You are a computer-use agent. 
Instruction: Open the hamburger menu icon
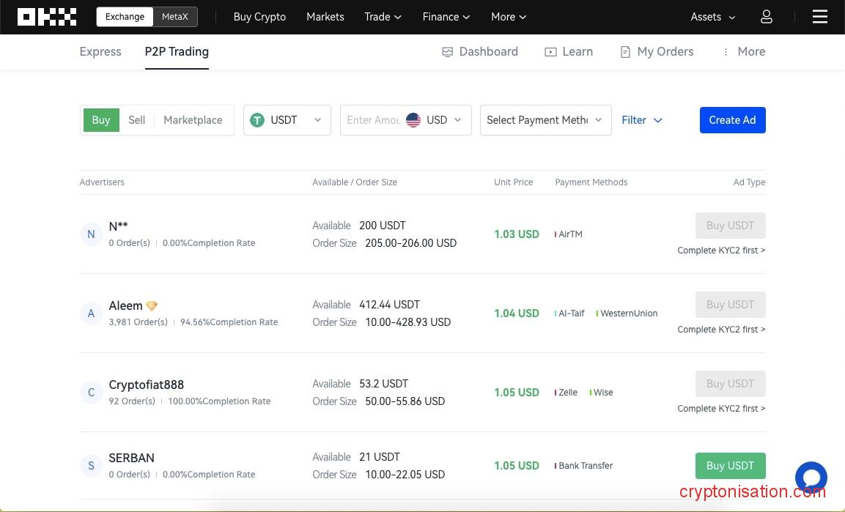click(819, 17)
